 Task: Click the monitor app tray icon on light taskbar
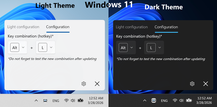45,101
